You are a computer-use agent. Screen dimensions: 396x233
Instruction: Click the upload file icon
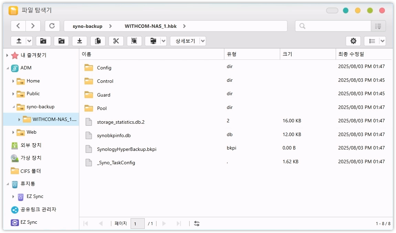click(x=19, y=41)
